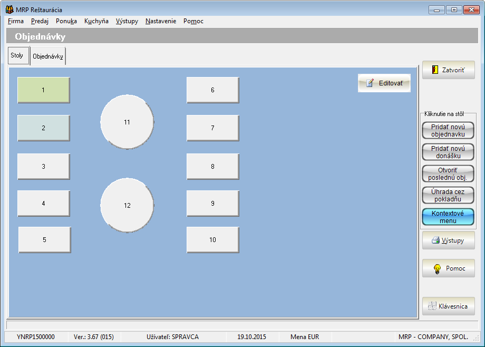The height and width of the screenshot is (347, 485).
Task: Click the Zatvoriť door icon button
Action: click(448, 70)
